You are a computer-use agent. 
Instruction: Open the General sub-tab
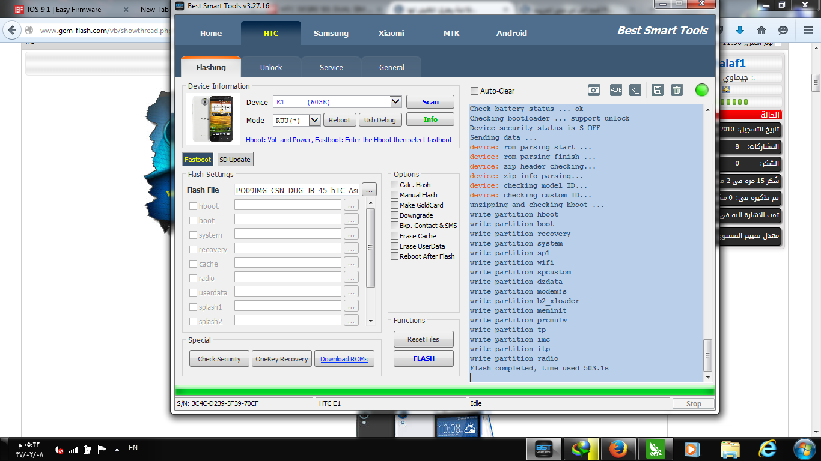point(392,68)
